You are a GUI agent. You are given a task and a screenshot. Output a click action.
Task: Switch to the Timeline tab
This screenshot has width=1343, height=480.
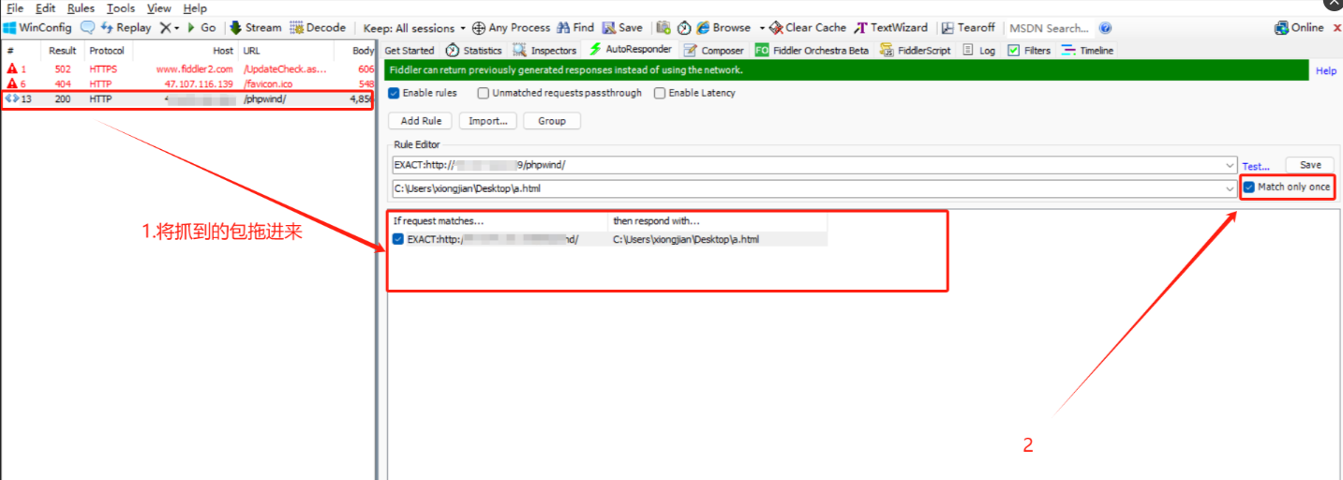(x=1088, y=51)
